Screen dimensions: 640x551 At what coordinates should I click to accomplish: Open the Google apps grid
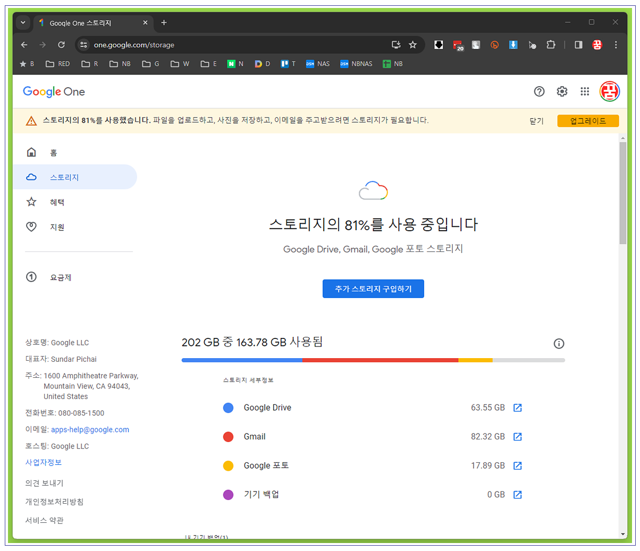pyautogui.click(x=585, y=91)
